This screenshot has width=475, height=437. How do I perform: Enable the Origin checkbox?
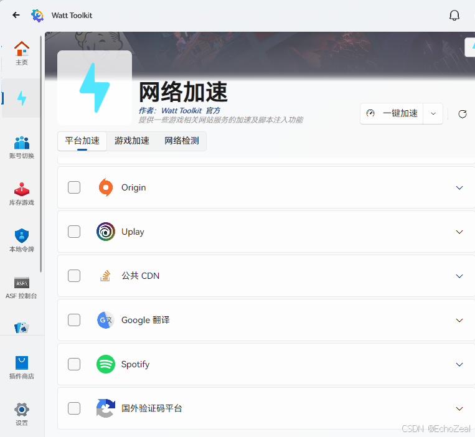[x=74, y=187]
